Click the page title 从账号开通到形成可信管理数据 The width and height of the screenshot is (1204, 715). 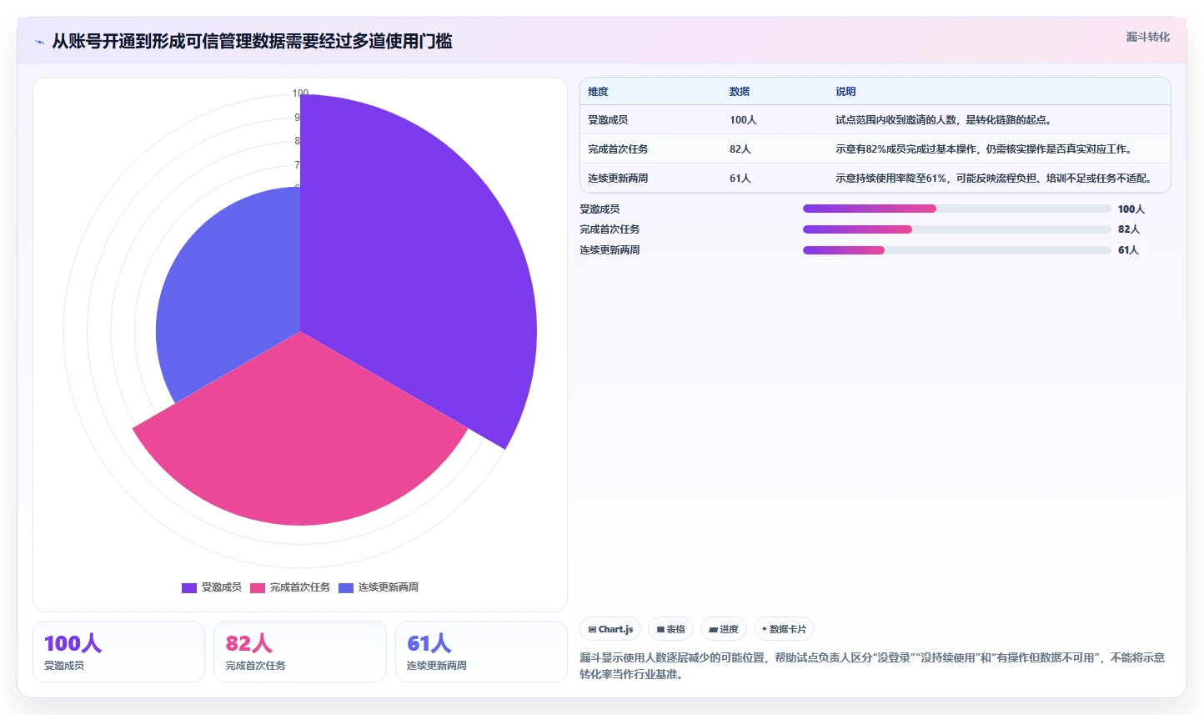[x=252, y=42]
